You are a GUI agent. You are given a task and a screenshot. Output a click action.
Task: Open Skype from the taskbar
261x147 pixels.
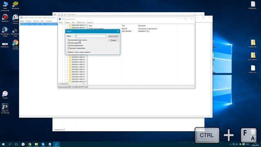43,144
